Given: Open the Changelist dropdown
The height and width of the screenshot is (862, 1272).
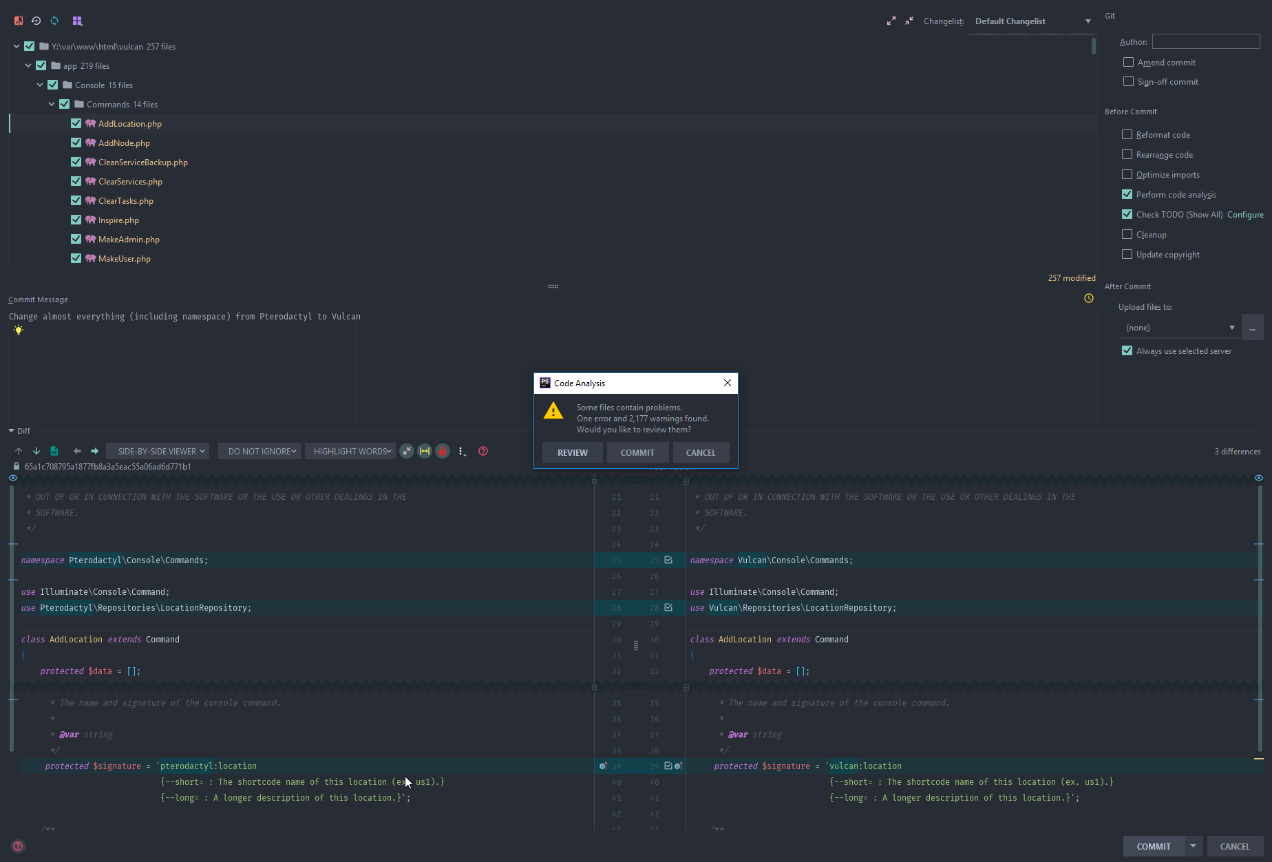Looking at the screenshot, I should coord(1032,21).
